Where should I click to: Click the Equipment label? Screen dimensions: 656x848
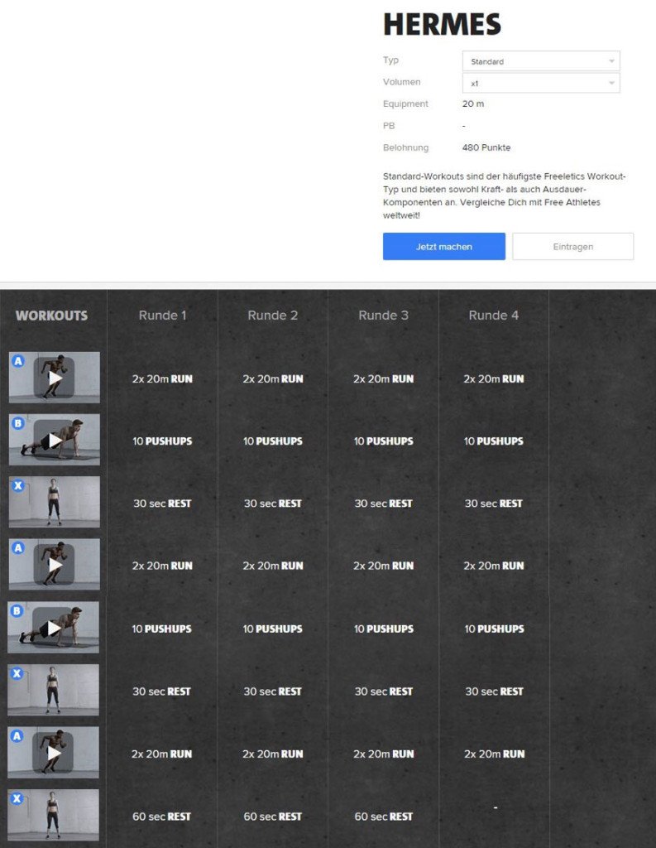pos(405,104)
